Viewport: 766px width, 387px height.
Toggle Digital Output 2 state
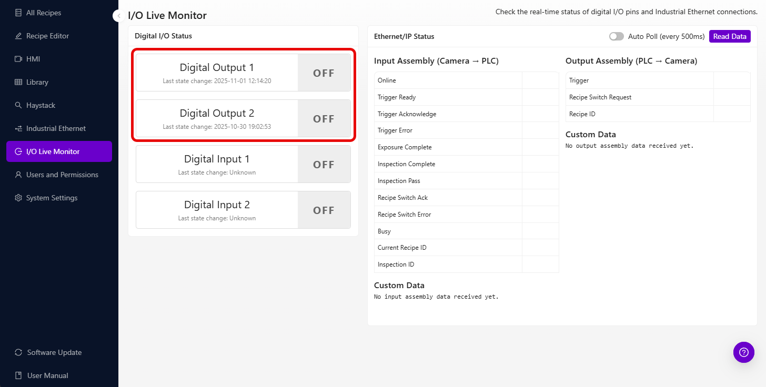click(x=324, y=118)
